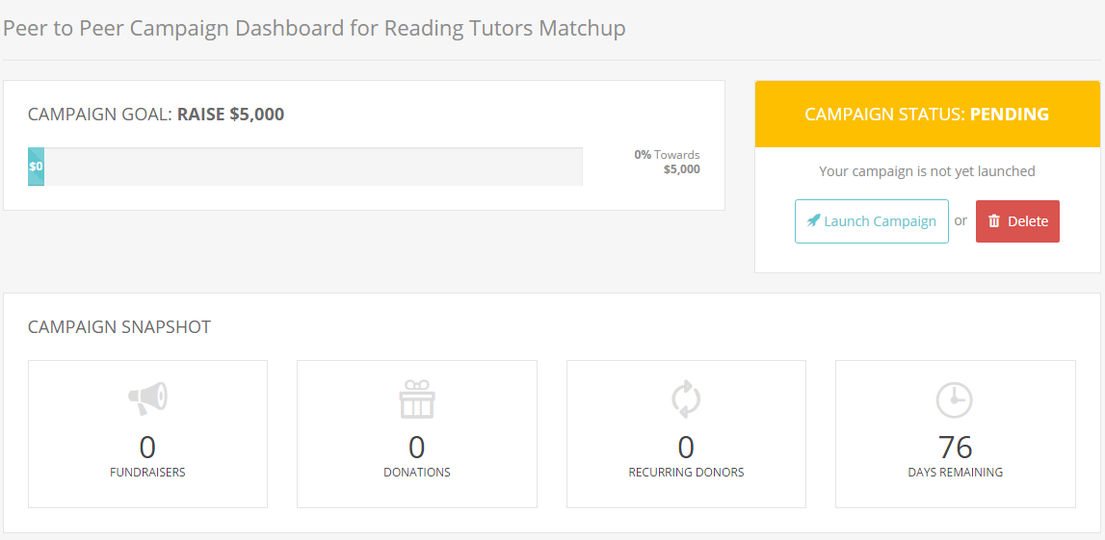Select the 0 Donations count

(416, 447)
